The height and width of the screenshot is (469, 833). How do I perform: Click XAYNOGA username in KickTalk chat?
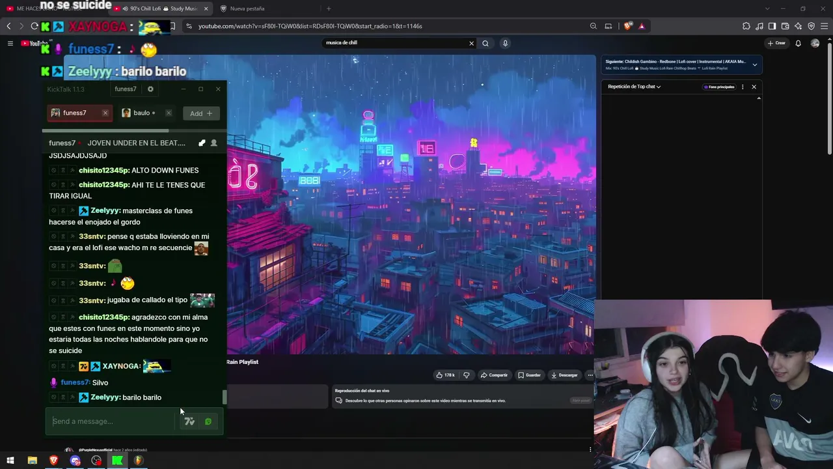coord(121,366)
